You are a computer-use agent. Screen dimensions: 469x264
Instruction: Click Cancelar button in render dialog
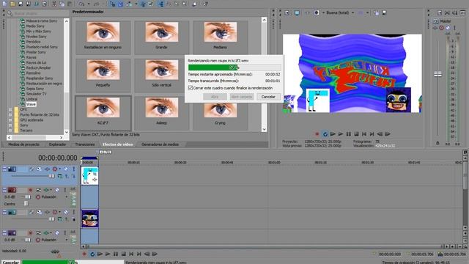[x=268, y=97]
